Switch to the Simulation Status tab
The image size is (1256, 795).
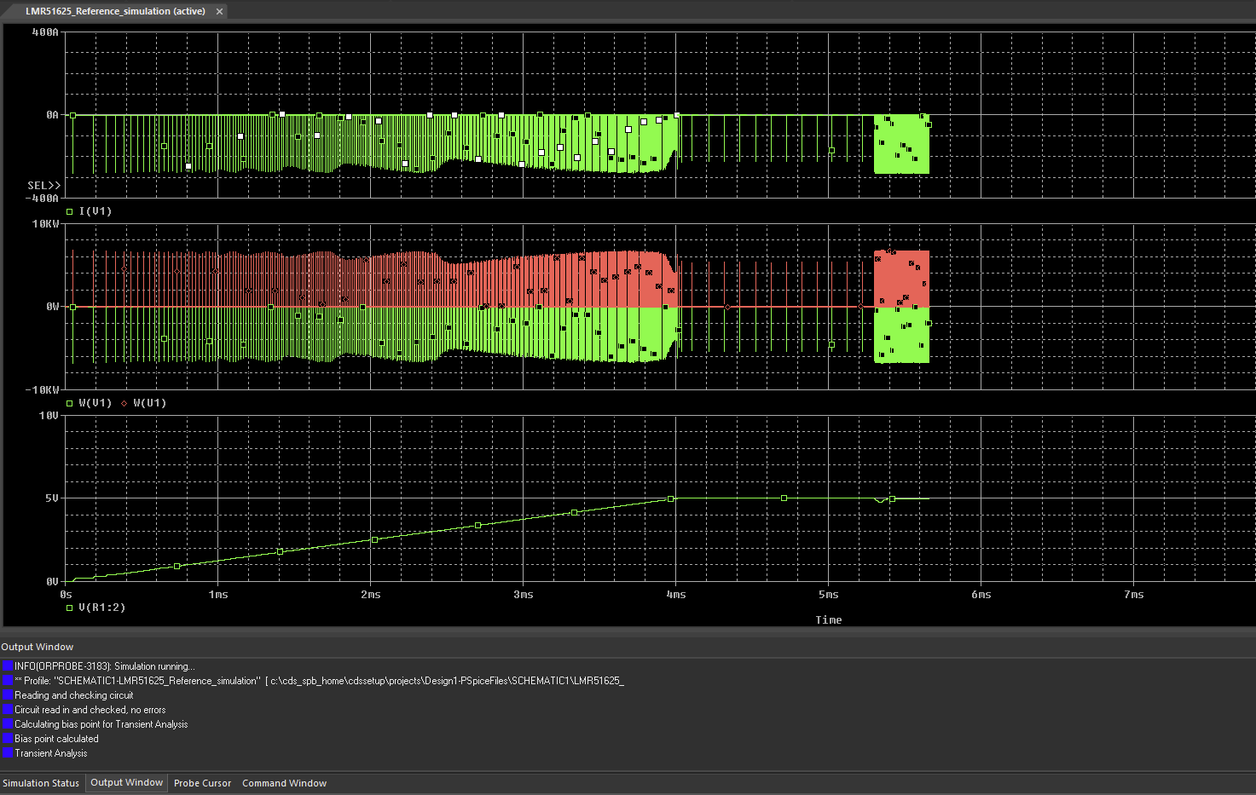click(41, 783)
